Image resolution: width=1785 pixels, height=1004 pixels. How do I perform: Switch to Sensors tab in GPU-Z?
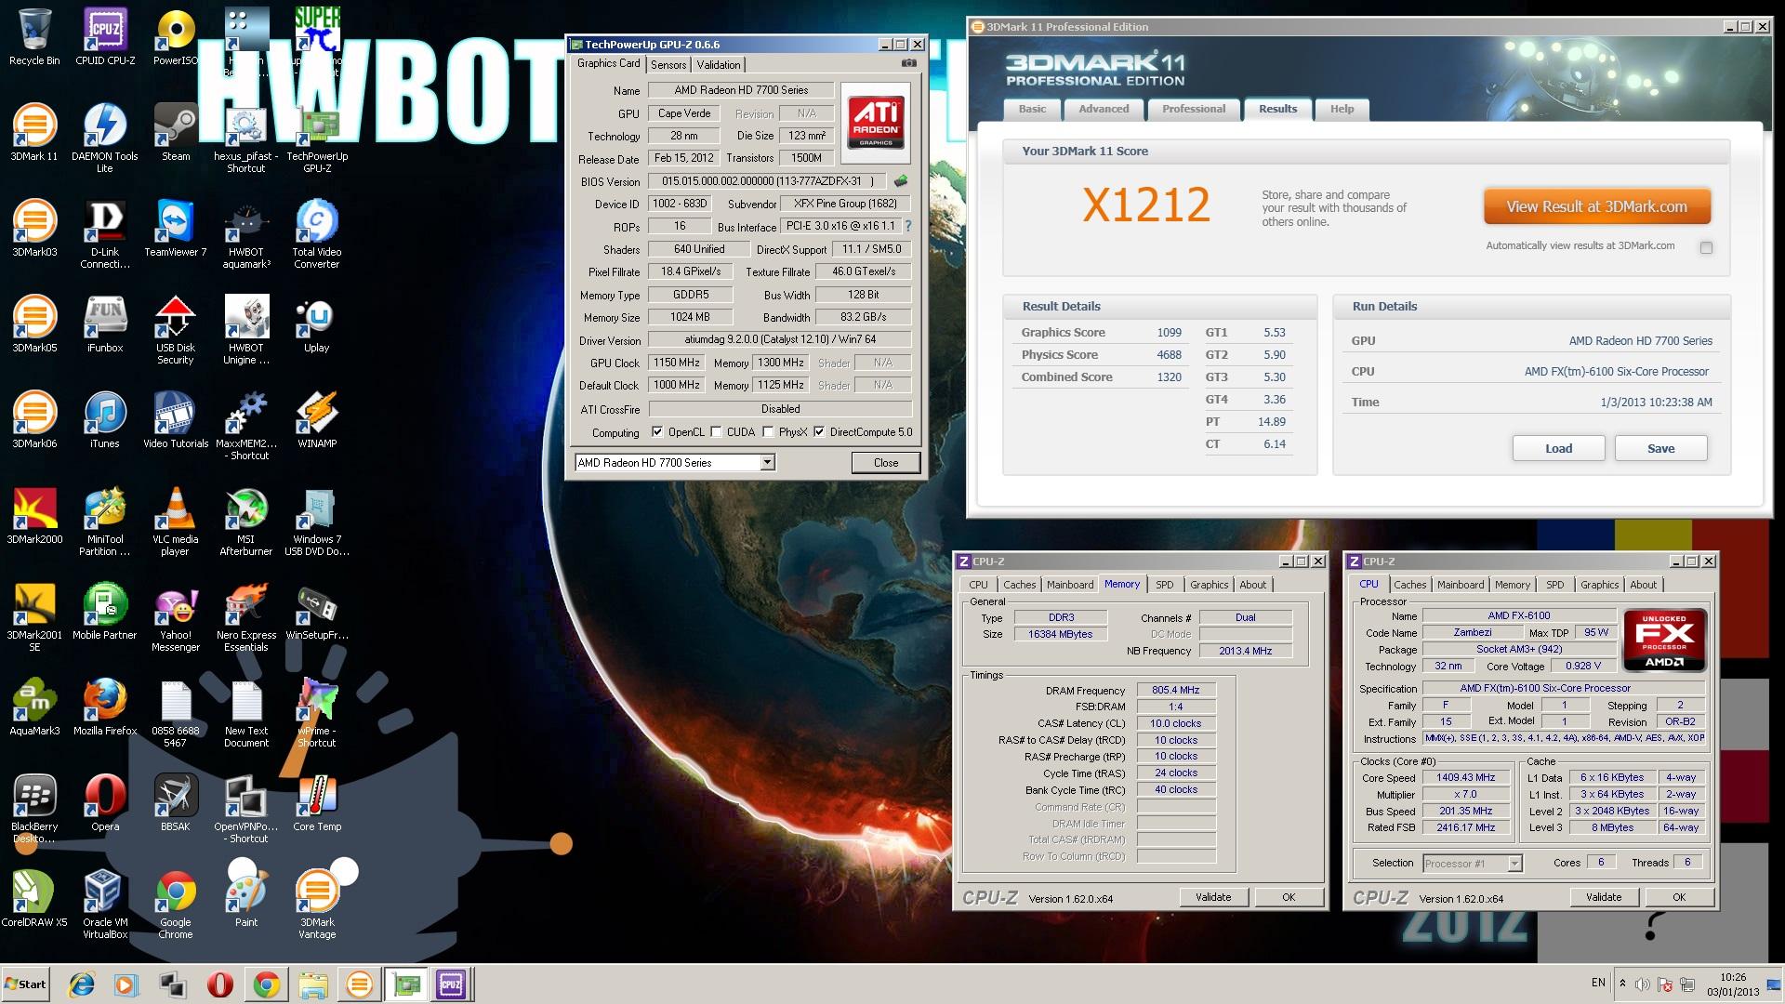pos(668,64)
